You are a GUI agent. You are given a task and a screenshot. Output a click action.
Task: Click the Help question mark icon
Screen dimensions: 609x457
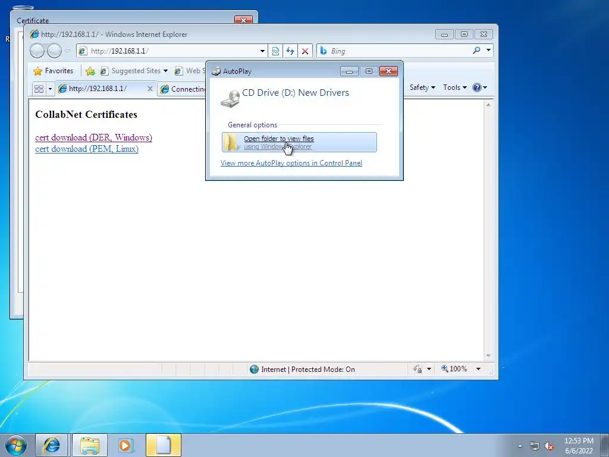[x=476, y=87]
